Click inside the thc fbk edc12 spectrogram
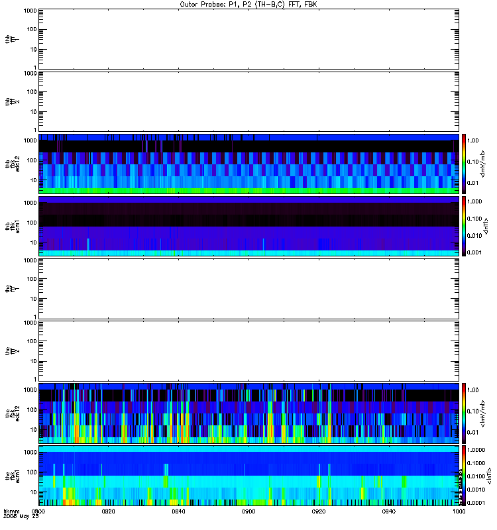Viewport: 497px width, 530px height. [248, 413]
